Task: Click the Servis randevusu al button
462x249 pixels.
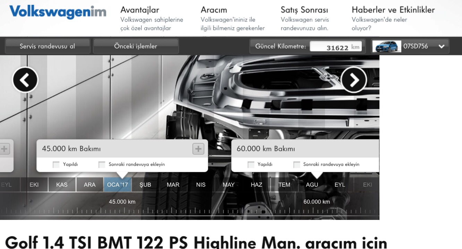Action: [48, 46]
